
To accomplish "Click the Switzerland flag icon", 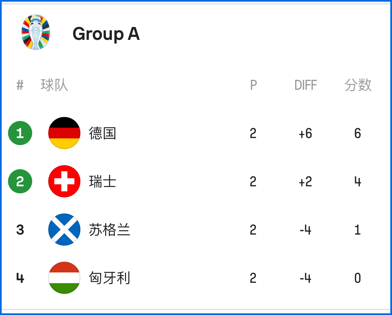I will coord(64,181).
